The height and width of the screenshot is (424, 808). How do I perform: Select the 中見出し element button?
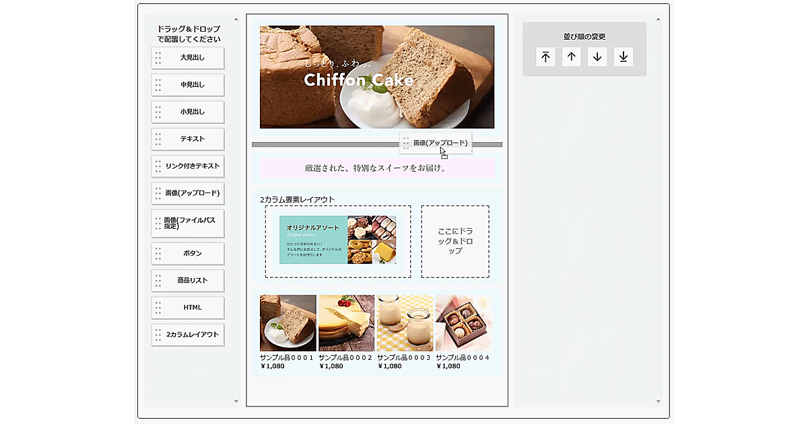188,85
